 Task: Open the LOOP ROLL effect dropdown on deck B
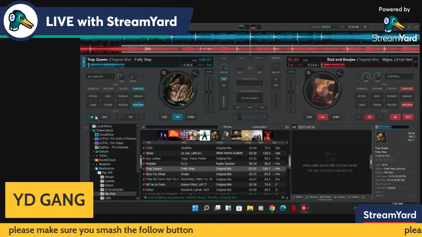(x=399, y=76)
